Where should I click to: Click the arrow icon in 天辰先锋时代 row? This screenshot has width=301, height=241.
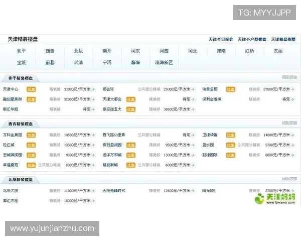(193, 191)
